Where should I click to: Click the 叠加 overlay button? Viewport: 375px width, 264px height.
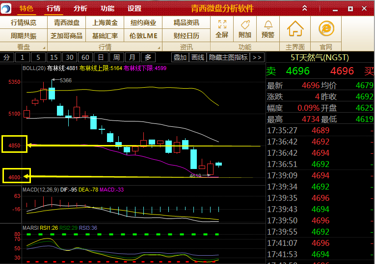coord(180,57)
